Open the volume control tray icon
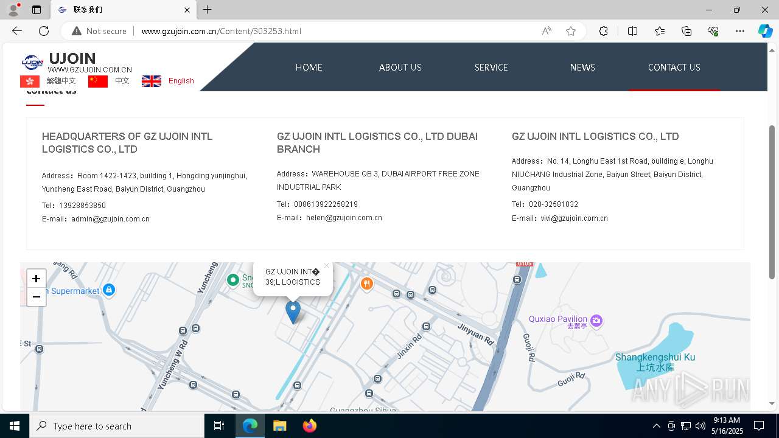 [700, 426]
